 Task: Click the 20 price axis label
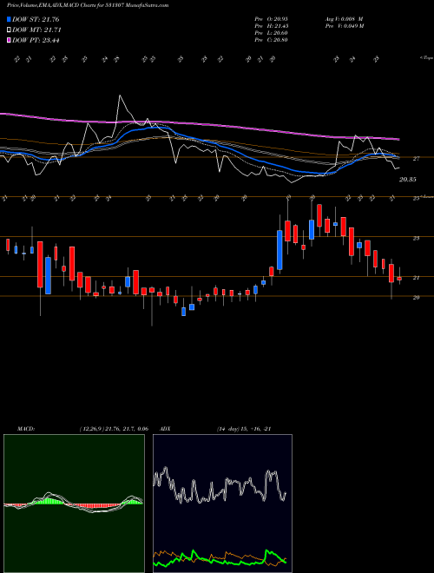(416, 298)
